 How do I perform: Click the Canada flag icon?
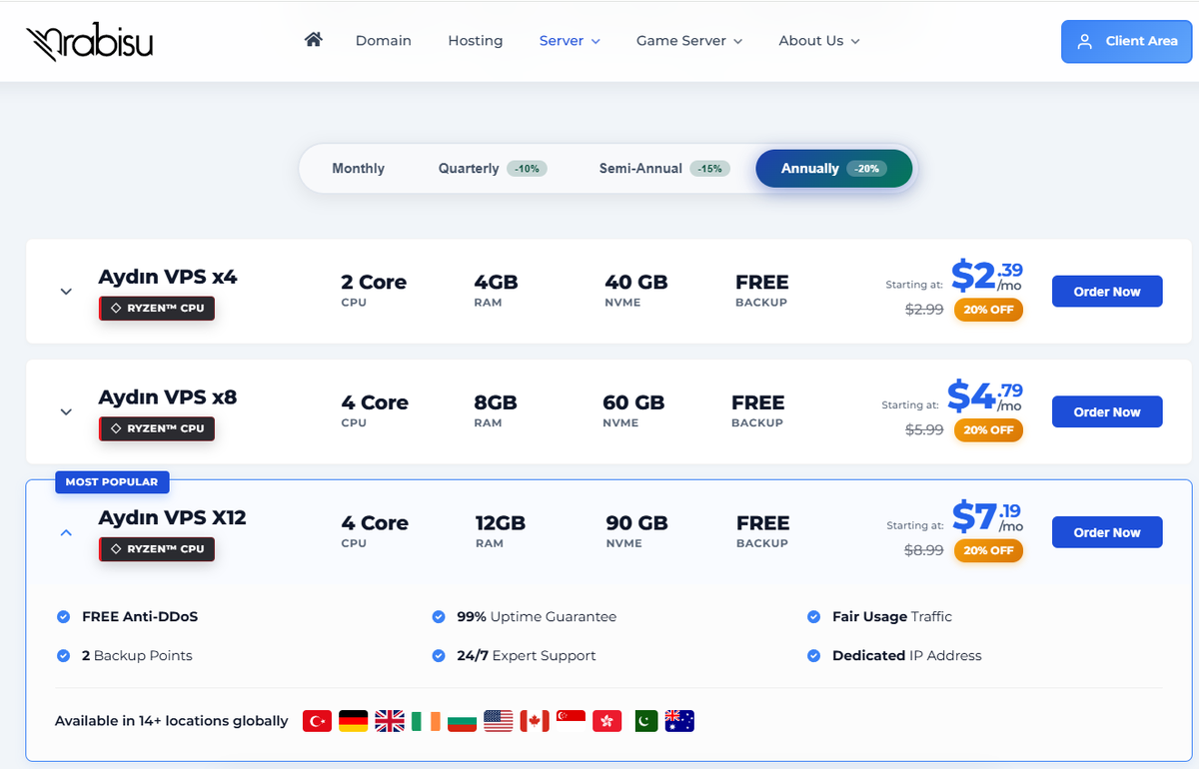pos(535,721)
